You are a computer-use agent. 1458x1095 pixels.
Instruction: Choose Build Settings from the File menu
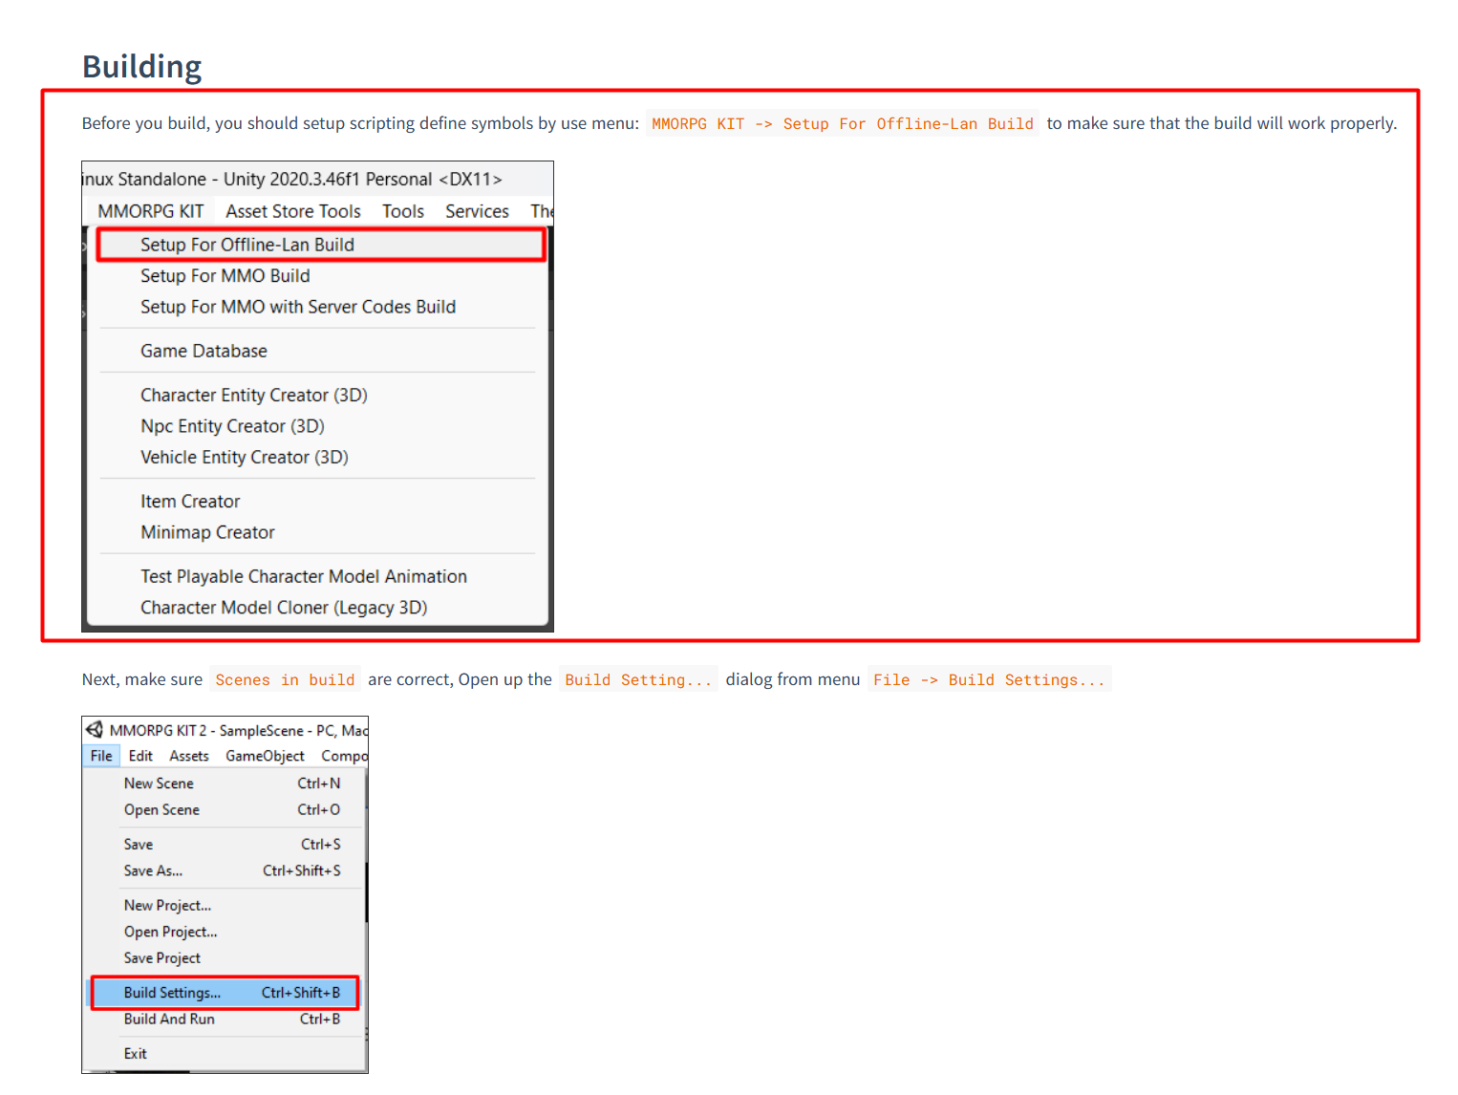173,993
